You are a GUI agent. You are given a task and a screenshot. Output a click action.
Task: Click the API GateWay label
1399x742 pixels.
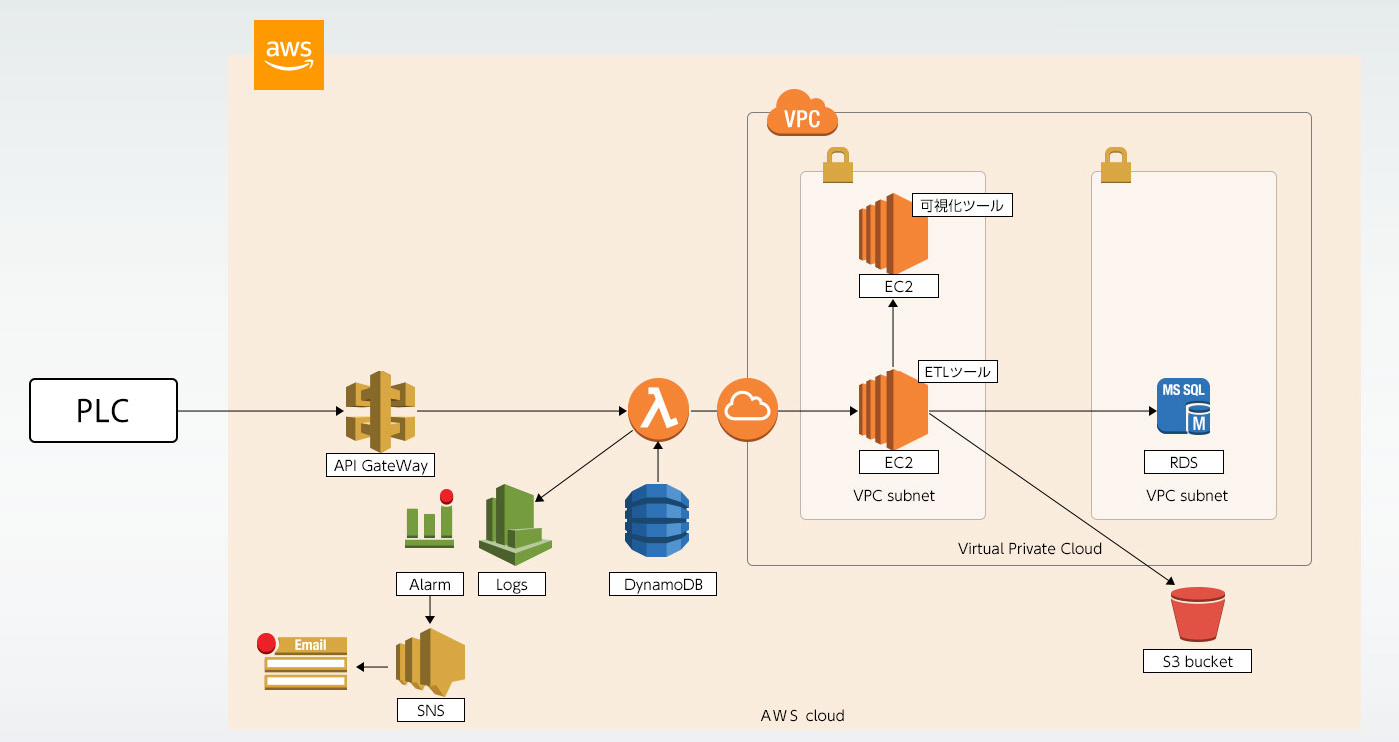click(381, 465)
